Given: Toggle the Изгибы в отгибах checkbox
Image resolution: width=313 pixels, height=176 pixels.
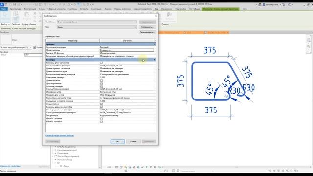Looking at the screenshot, I should coord(101,122).
